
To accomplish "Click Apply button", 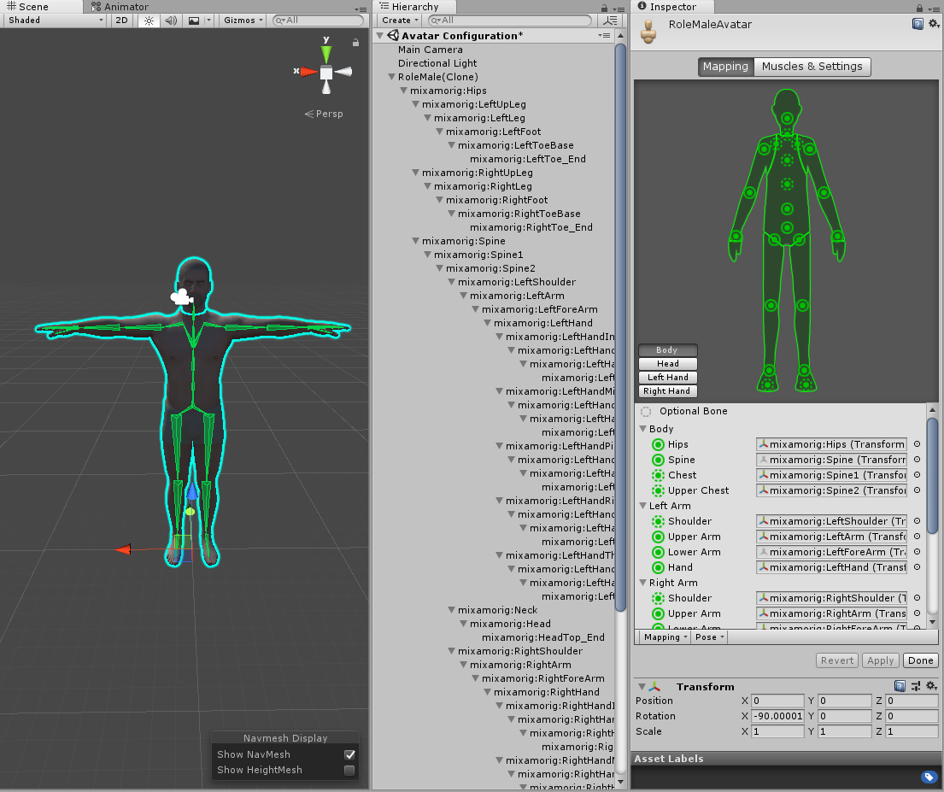I will coord(880,660).
